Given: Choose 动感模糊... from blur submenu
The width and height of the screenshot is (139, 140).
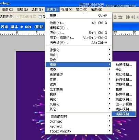Looking at the screenshot, I should (x=124, y=65).
